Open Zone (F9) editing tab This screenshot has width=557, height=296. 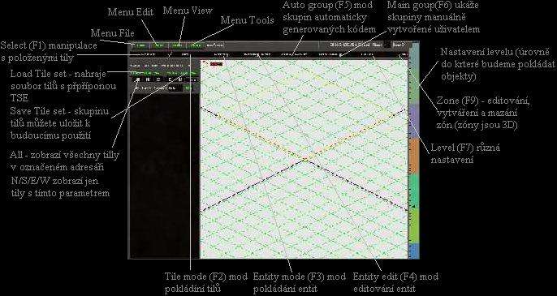coord(404,54)
